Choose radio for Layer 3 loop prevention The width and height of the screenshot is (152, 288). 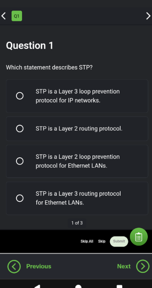pos(19,96)
